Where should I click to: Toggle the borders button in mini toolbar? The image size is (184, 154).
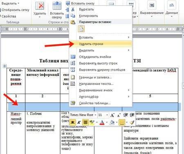coord(122,122)
